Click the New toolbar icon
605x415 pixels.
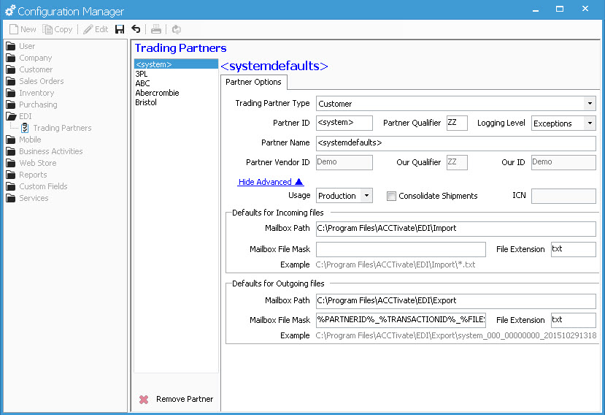[x=14, y=29]
